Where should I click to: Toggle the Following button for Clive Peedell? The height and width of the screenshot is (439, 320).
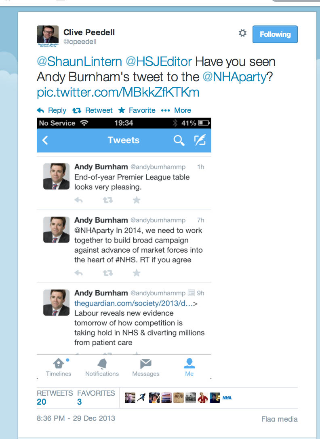pyautogui.click(x=275, y=34)
